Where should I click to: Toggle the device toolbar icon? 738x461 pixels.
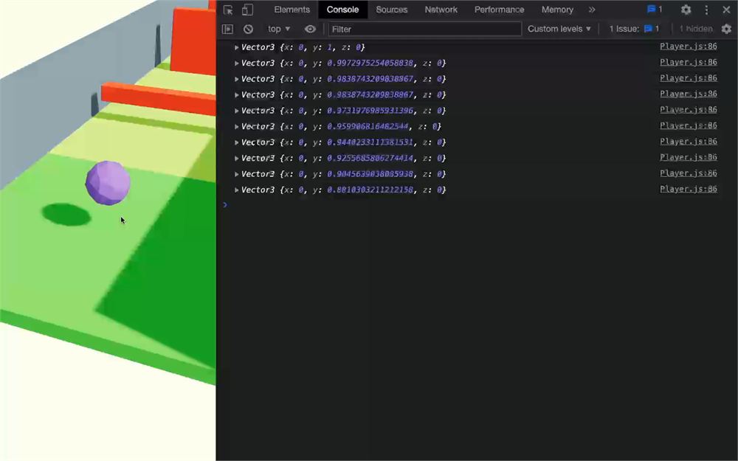247,10
